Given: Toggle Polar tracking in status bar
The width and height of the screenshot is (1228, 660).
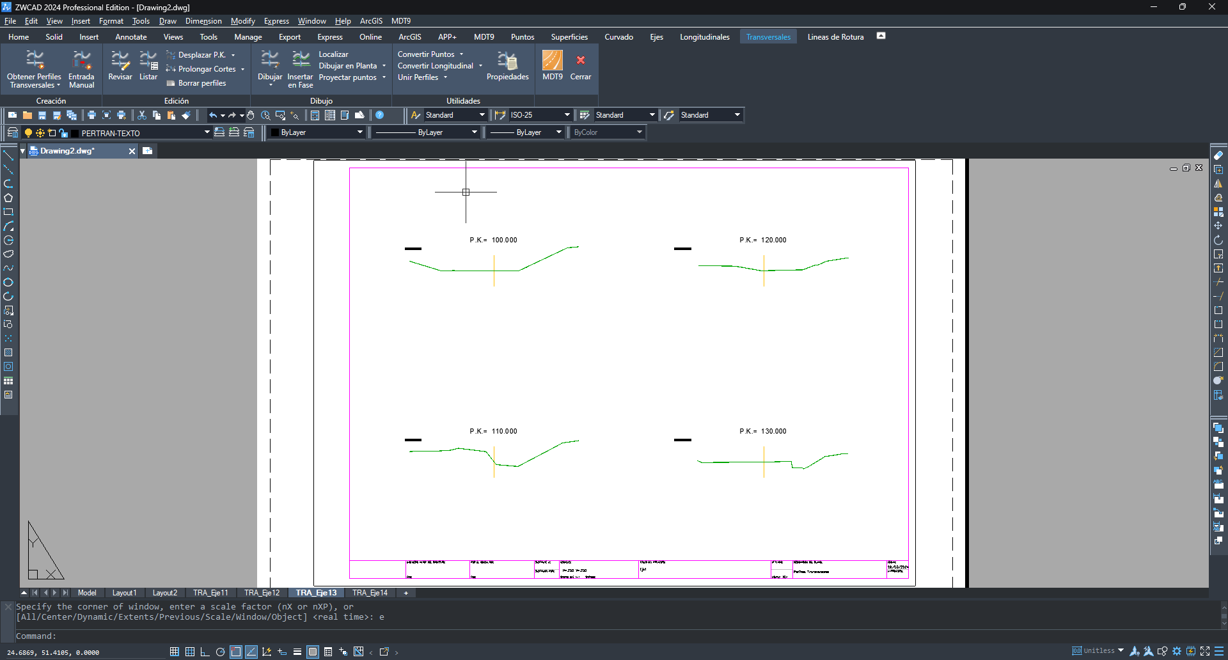Looking at the screenshot, I should click(x=221, y=652).
